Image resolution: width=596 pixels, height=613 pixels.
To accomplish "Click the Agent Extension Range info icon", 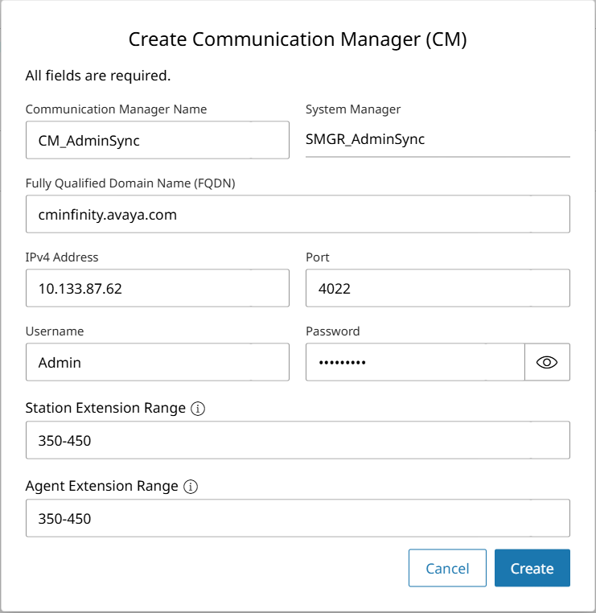I will (191, 487).
